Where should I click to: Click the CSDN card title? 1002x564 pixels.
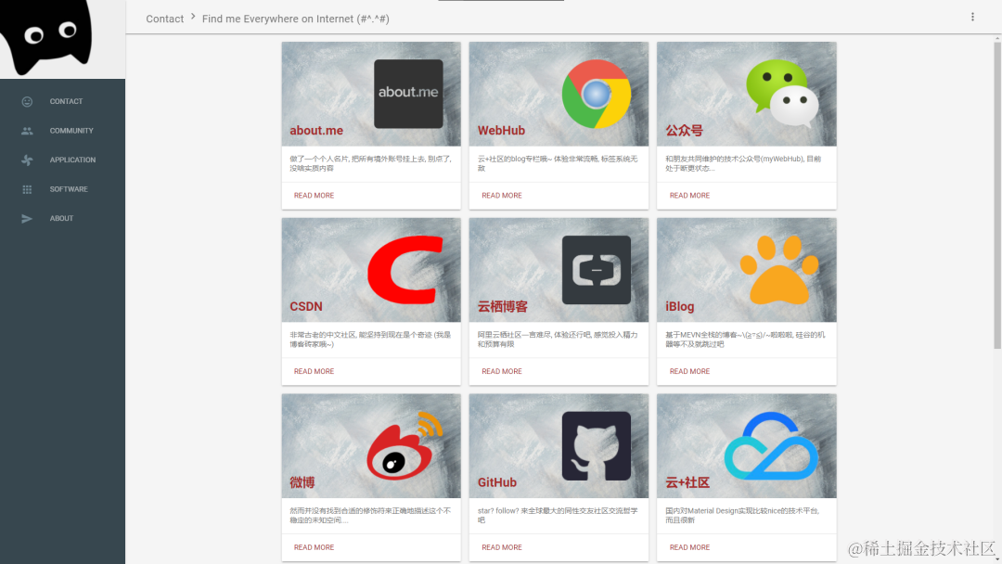click(x=306, y=307)
